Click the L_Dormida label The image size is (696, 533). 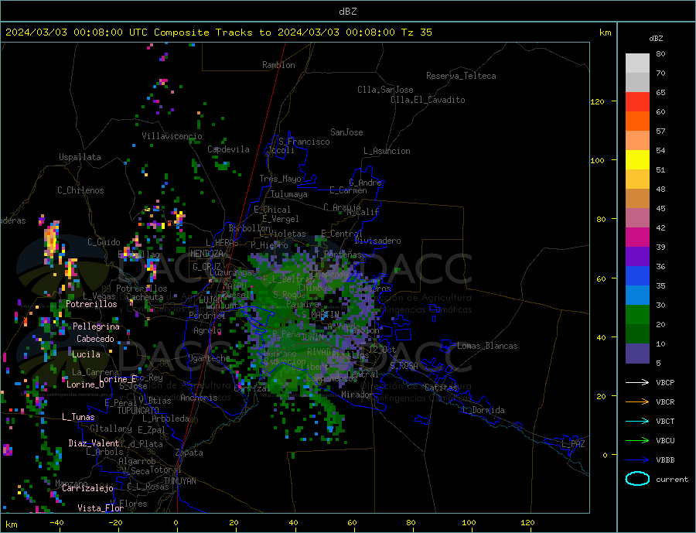483,410
